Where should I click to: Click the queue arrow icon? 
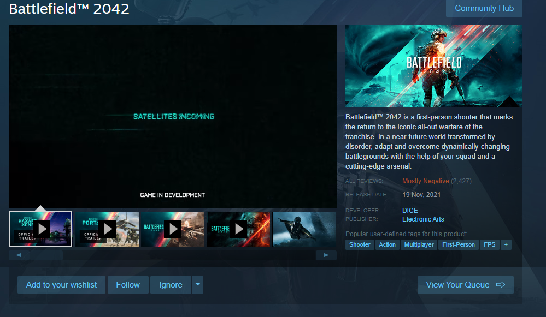tap(501, 285)
